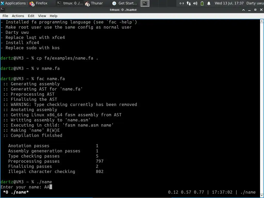Open the Help menu
The width and height of the screenshot is (264, 198).
(54, 16)
